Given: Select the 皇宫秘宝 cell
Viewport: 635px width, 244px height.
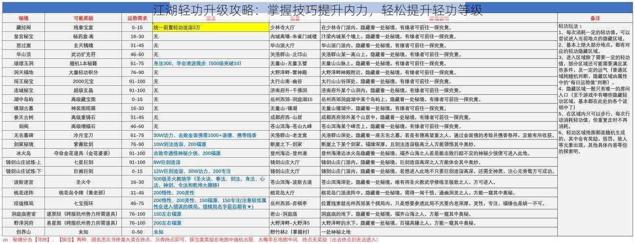Looking at the screenshot, I should (x=24, y=37).
